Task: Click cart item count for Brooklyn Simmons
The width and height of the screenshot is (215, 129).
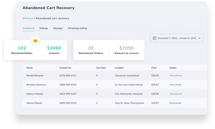Action: [x=97, y=85]
